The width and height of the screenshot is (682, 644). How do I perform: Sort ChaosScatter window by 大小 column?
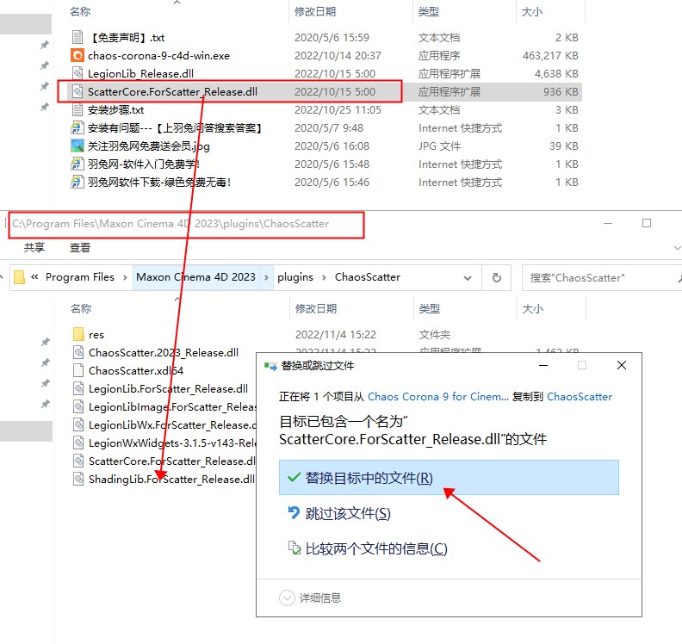click(533, 309)
